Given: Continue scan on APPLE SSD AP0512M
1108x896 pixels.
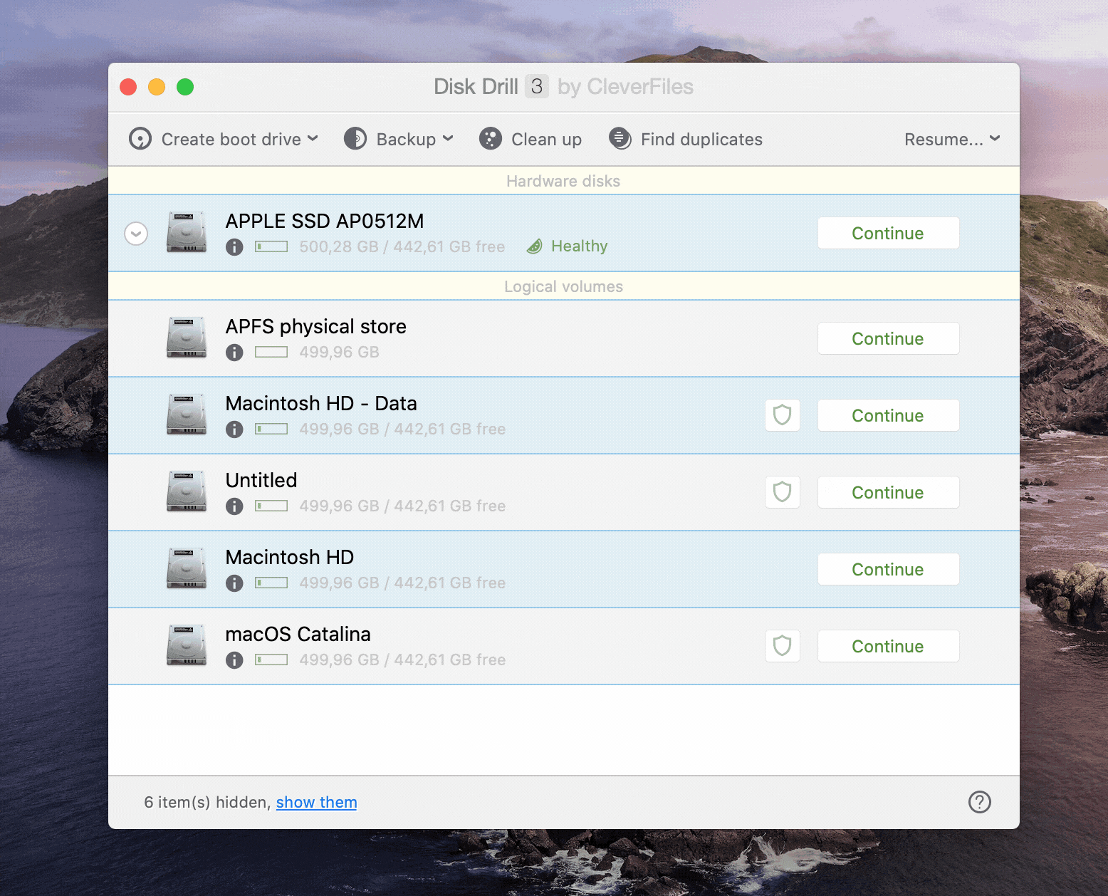Looking at the screenshot, I should coord(889,233).
